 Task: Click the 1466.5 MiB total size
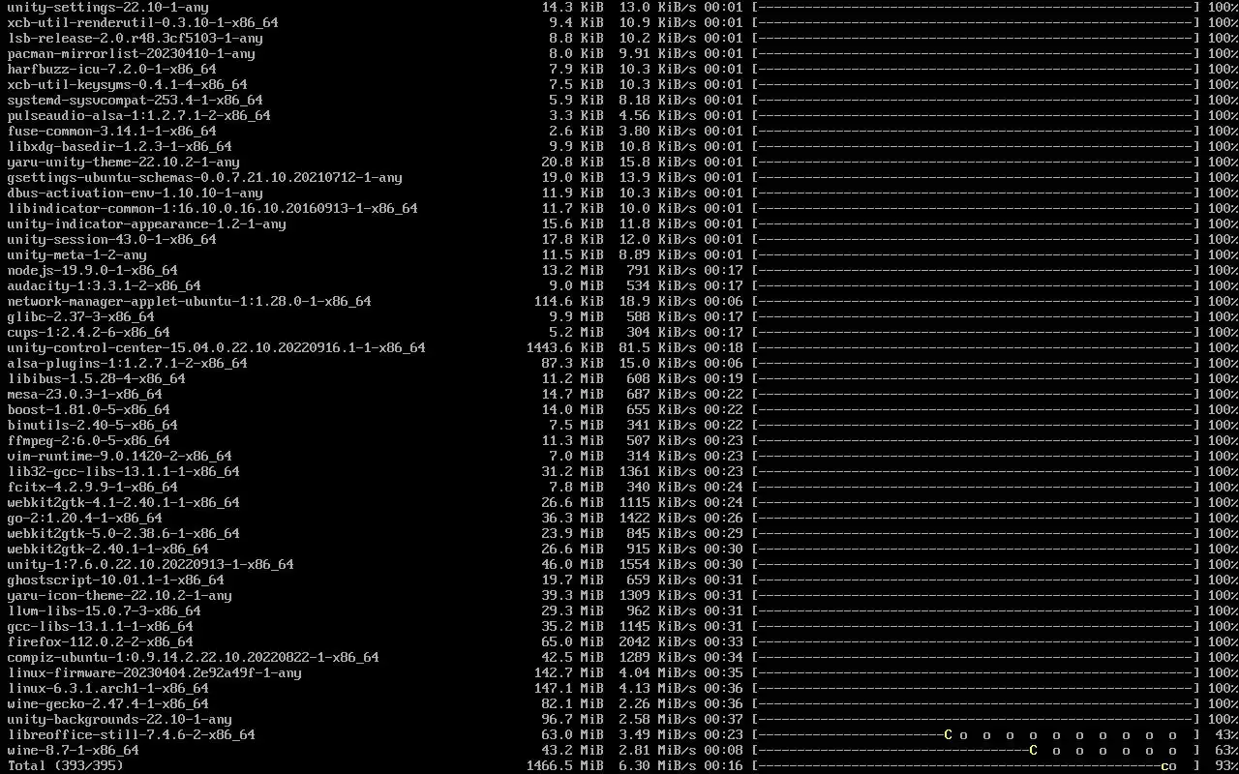tap(565, 765)
